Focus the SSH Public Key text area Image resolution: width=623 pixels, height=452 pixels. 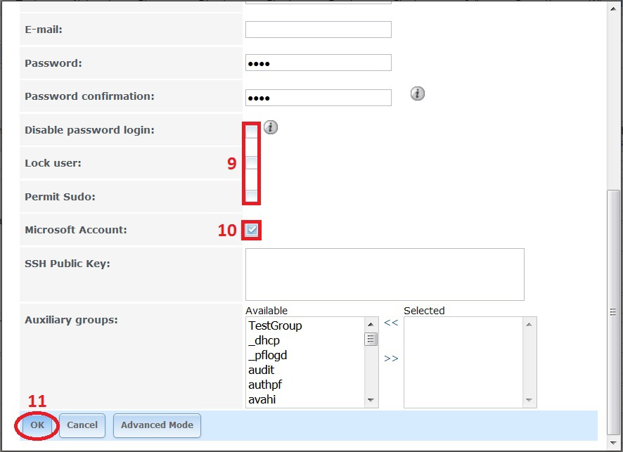point(384,274)
